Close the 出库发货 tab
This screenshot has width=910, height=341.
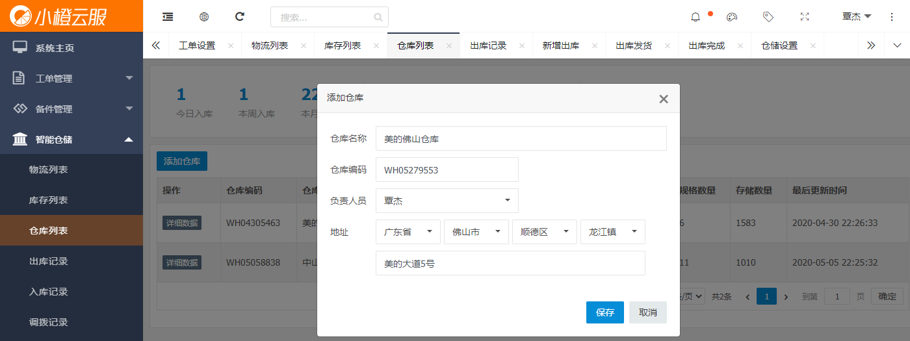click(668, 46)
